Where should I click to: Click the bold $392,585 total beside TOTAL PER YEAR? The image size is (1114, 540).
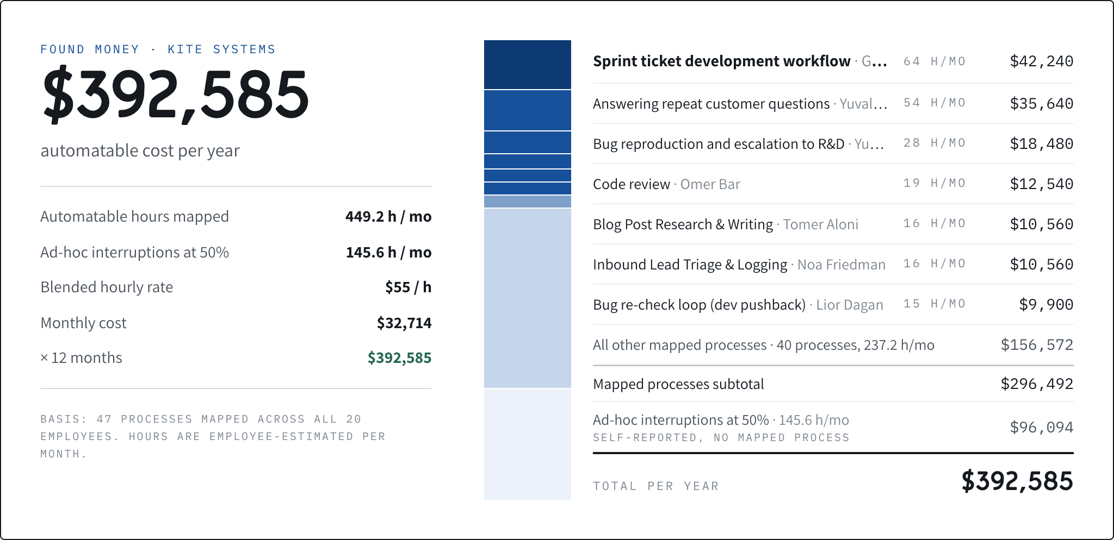click(x=1017, y=481)
